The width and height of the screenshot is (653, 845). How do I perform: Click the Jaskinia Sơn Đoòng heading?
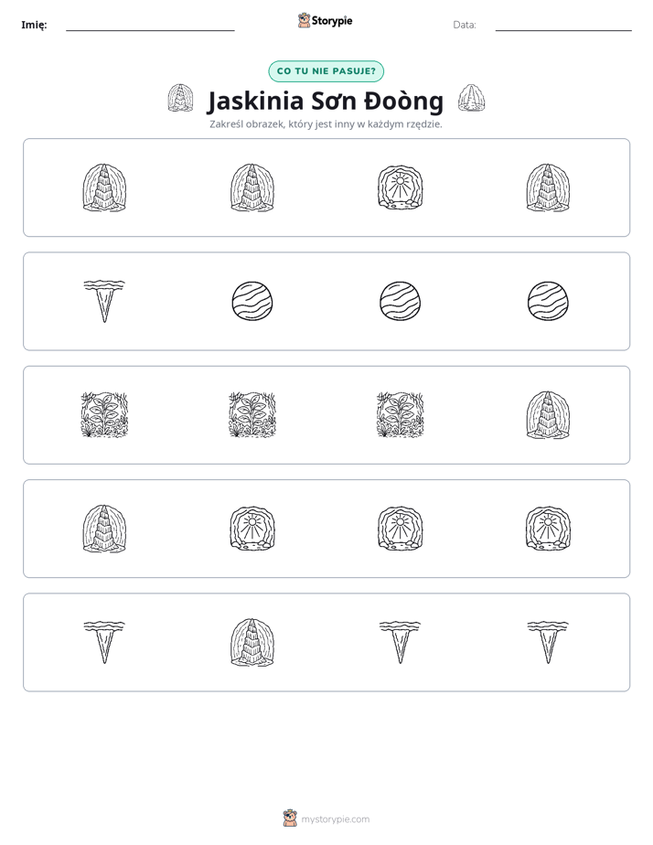(x=326, y=101)
